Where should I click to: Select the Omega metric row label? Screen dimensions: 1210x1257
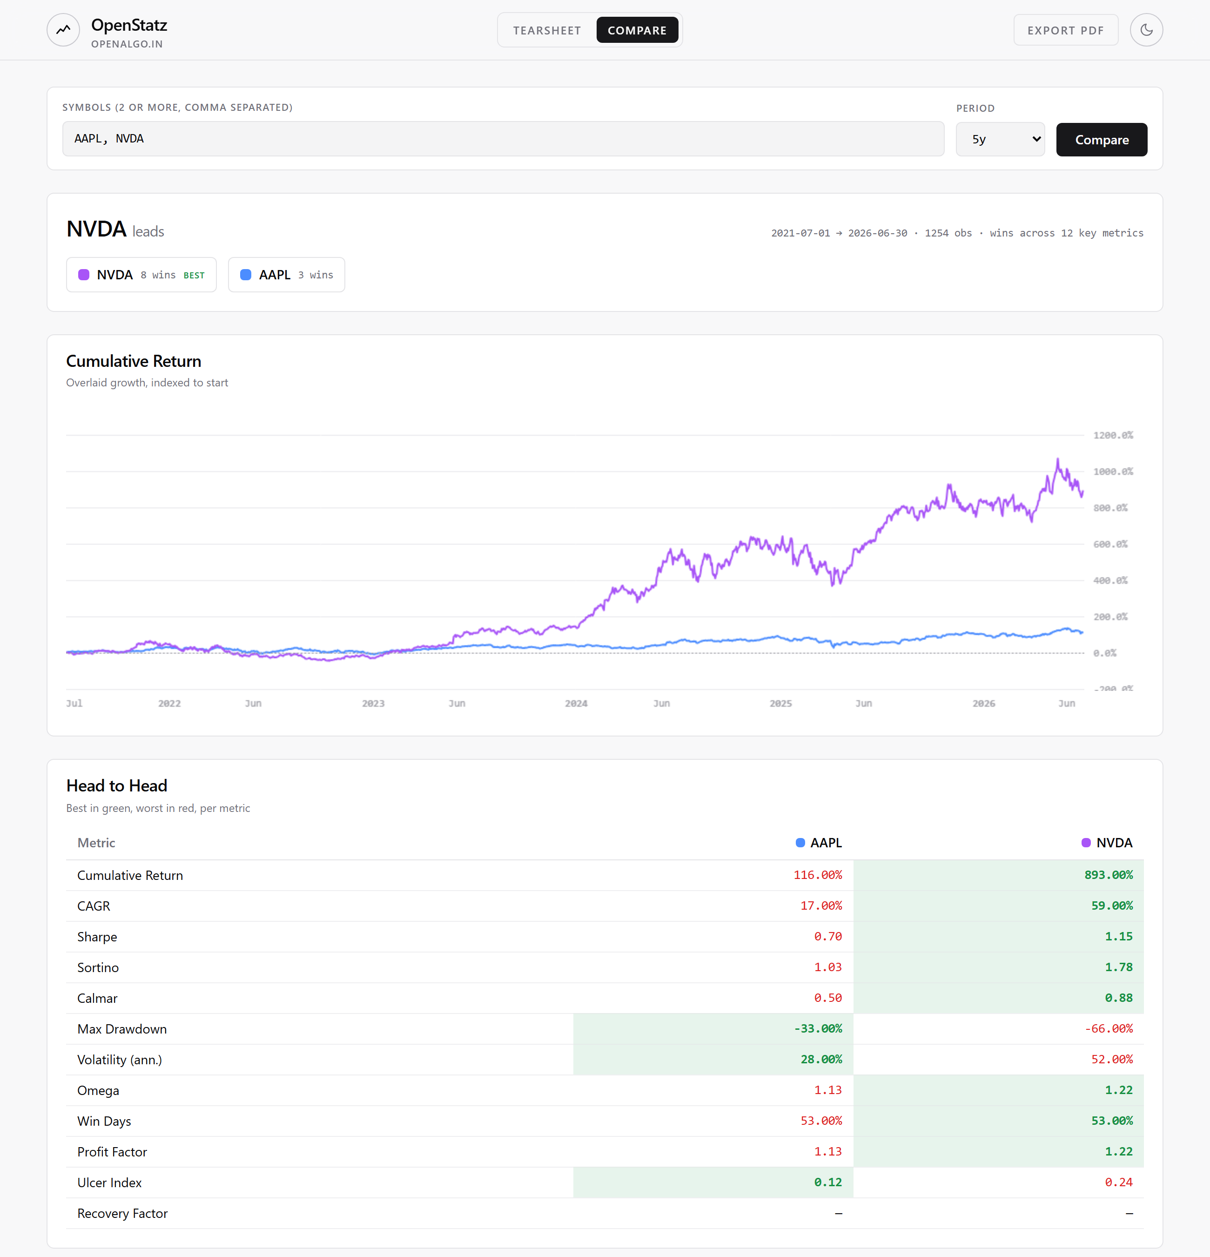coord(98,1091)
